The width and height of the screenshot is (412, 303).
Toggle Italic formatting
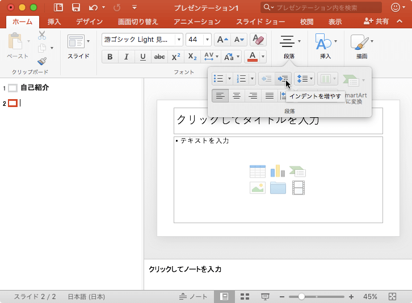pyautogui.click(x=126, y=57)
